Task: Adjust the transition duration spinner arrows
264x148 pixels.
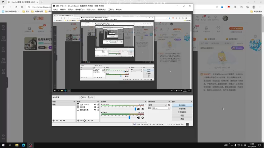Action: point(169,108)
